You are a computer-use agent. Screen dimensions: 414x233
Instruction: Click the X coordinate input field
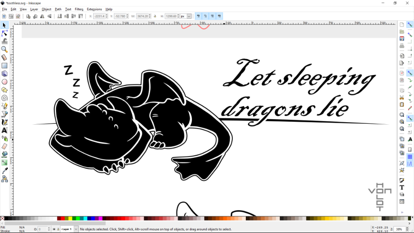(99, 17)
